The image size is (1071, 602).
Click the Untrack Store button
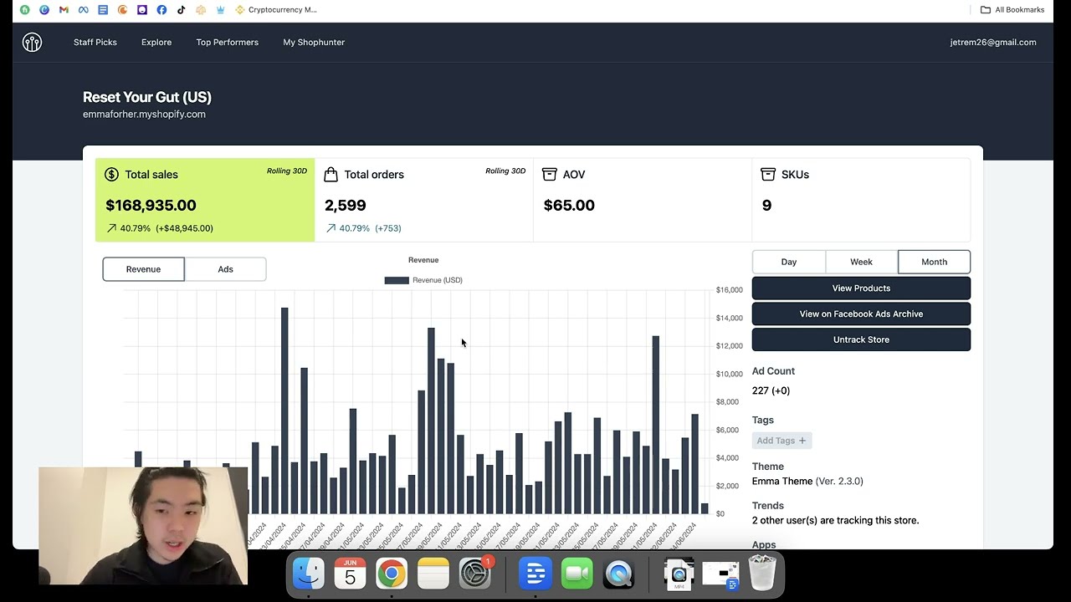click(861, 339)
